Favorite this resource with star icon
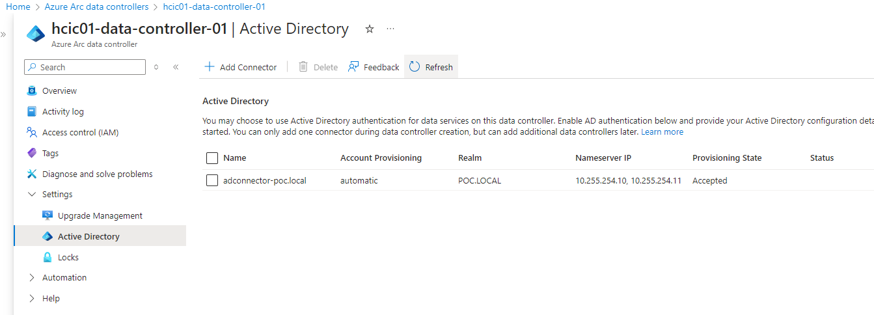874x315 pixels. click(370, 29)
